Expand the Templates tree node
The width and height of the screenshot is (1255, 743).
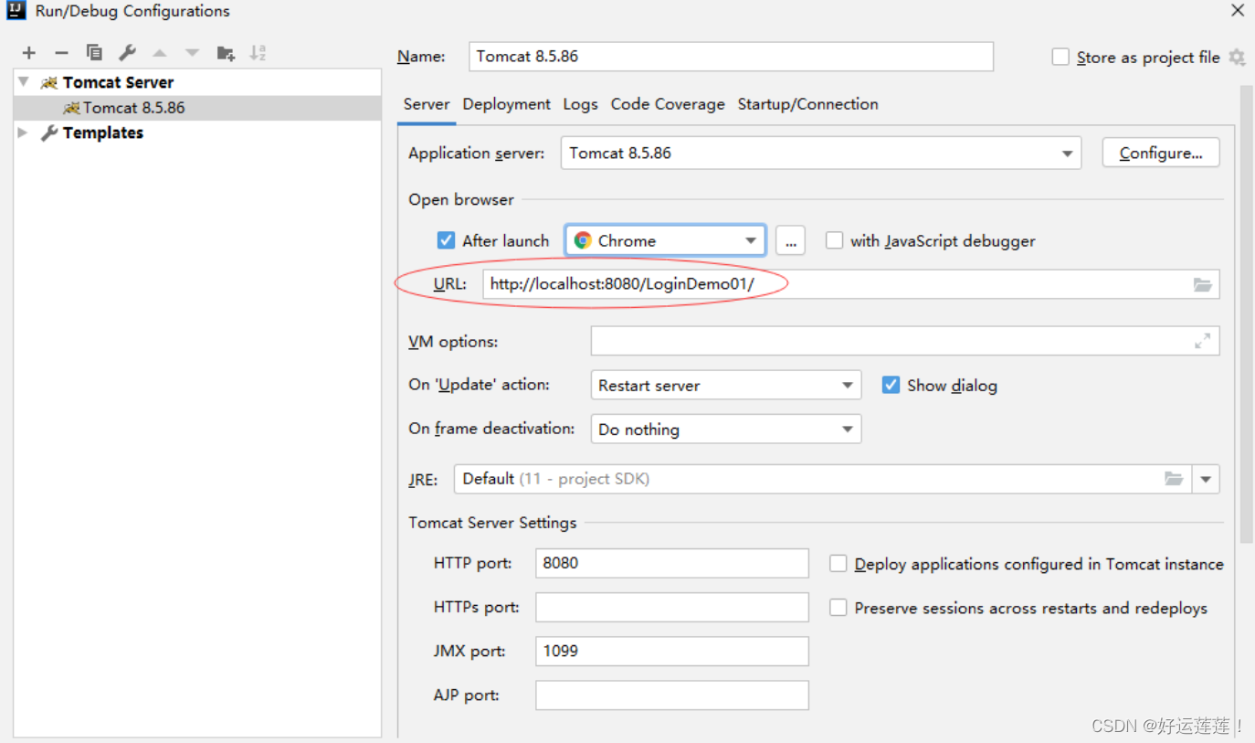pyautogui.click(x=24, y=133)
